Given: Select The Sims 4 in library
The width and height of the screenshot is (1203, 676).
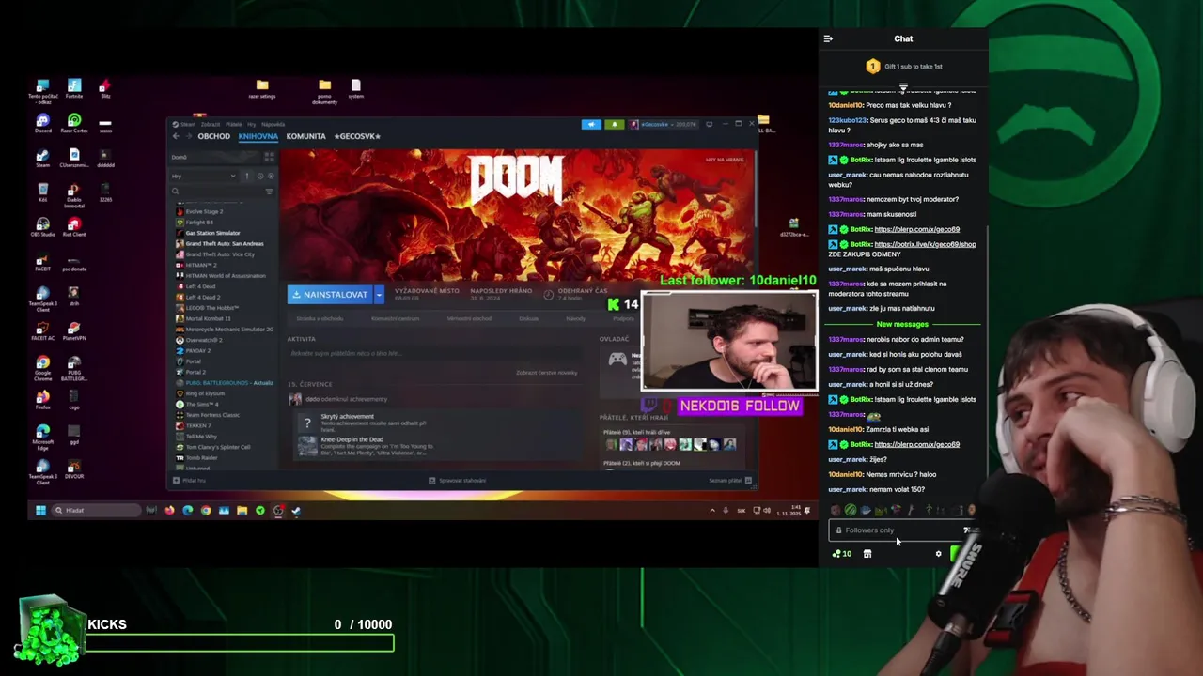Looking at the screenshot, I should click(x=198, y=404).
